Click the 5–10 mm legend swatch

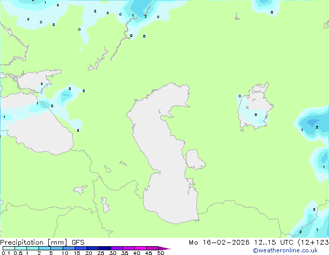57,248
